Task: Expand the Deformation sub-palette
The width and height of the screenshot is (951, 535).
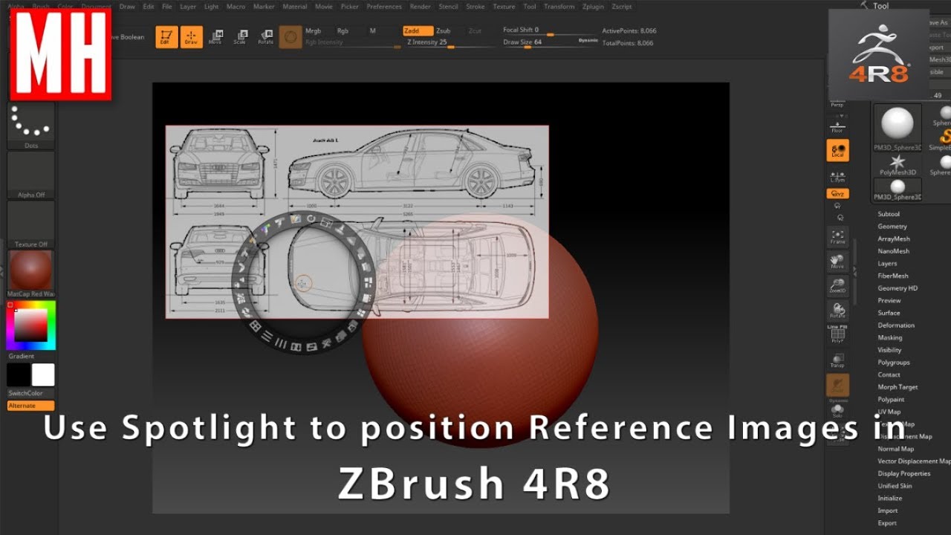Action: pos(896,325)
